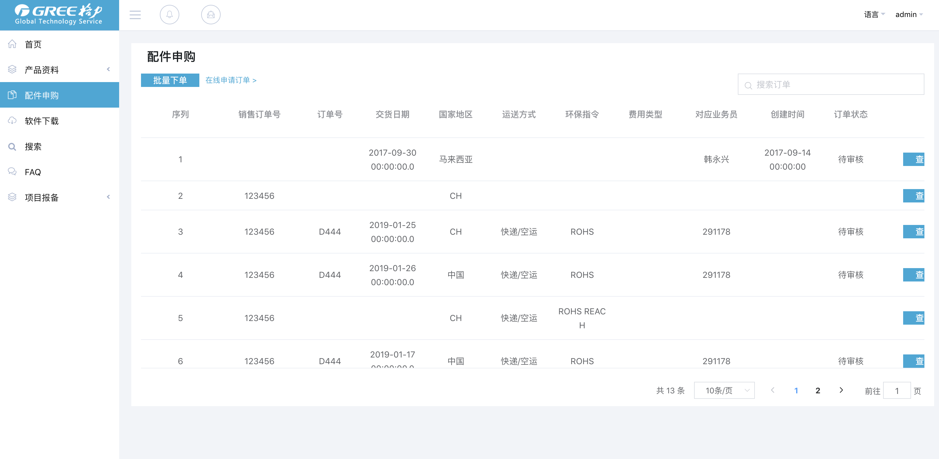Click the 创建时间 column header
The image size is (939, 459).
pos(787,115)
